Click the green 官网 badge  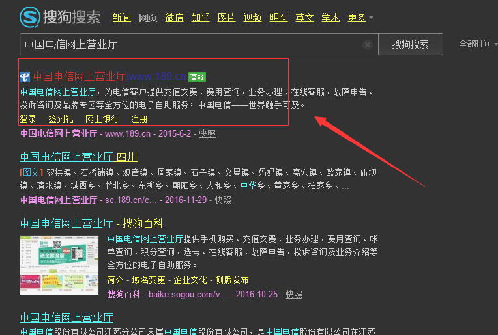[197, 77]
